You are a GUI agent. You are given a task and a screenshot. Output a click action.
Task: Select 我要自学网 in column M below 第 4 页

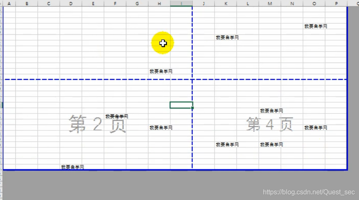pos(272,145)
